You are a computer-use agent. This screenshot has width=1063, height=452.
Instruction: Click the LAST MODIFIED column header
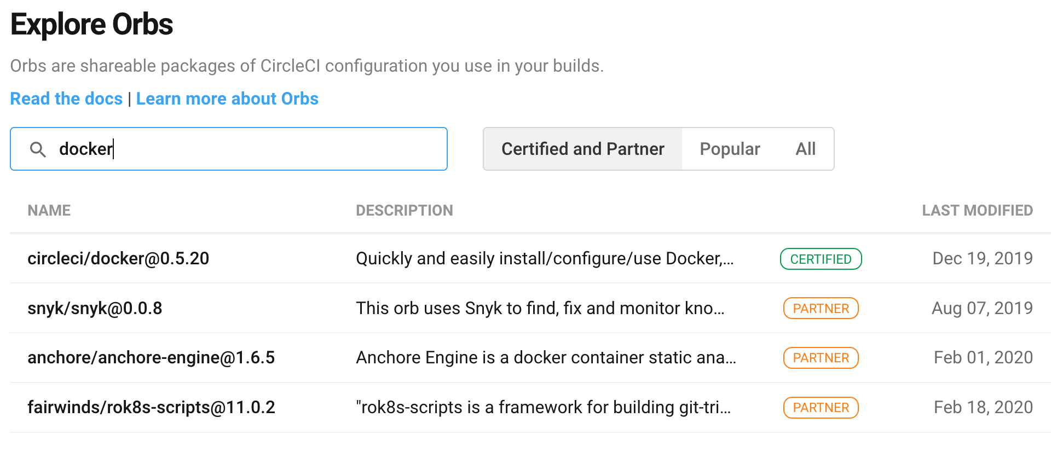click(x=977, y=211)
